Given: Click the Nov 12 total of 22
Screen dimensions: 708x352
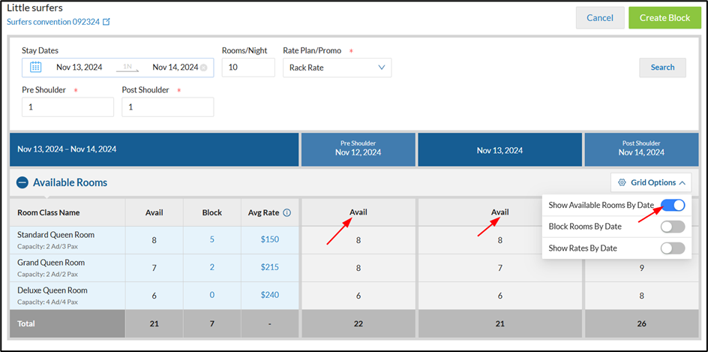Looking at the screenshot, I should [x=358, y=323].
